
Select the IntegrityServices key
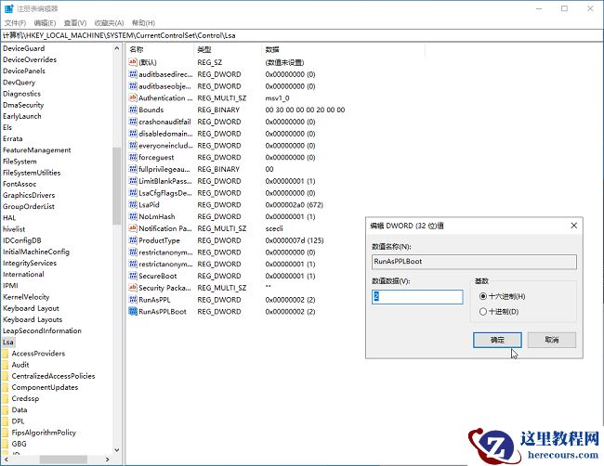pyautogui.click(x=30, y=263)
